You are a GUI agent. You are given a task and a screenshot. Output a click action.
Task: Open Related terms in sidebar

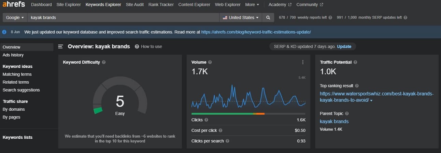click(16, 82)
